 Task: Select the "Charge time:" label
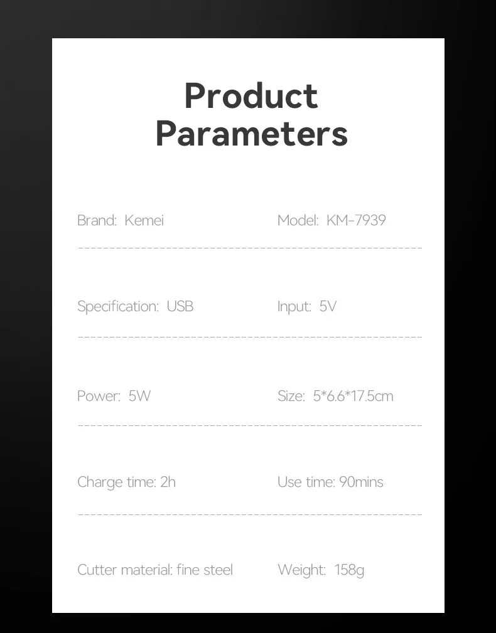116,482
